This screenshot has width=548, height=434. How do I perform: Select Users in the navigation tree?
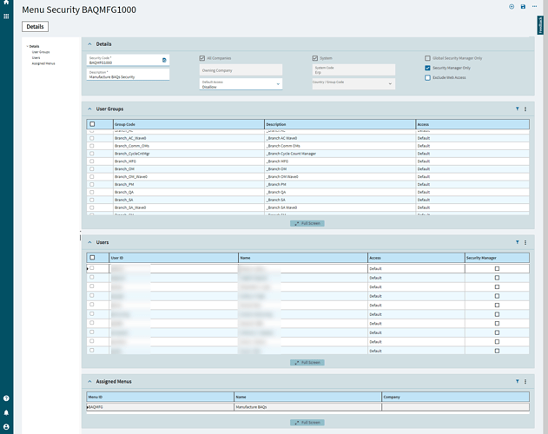pos(36,57)
